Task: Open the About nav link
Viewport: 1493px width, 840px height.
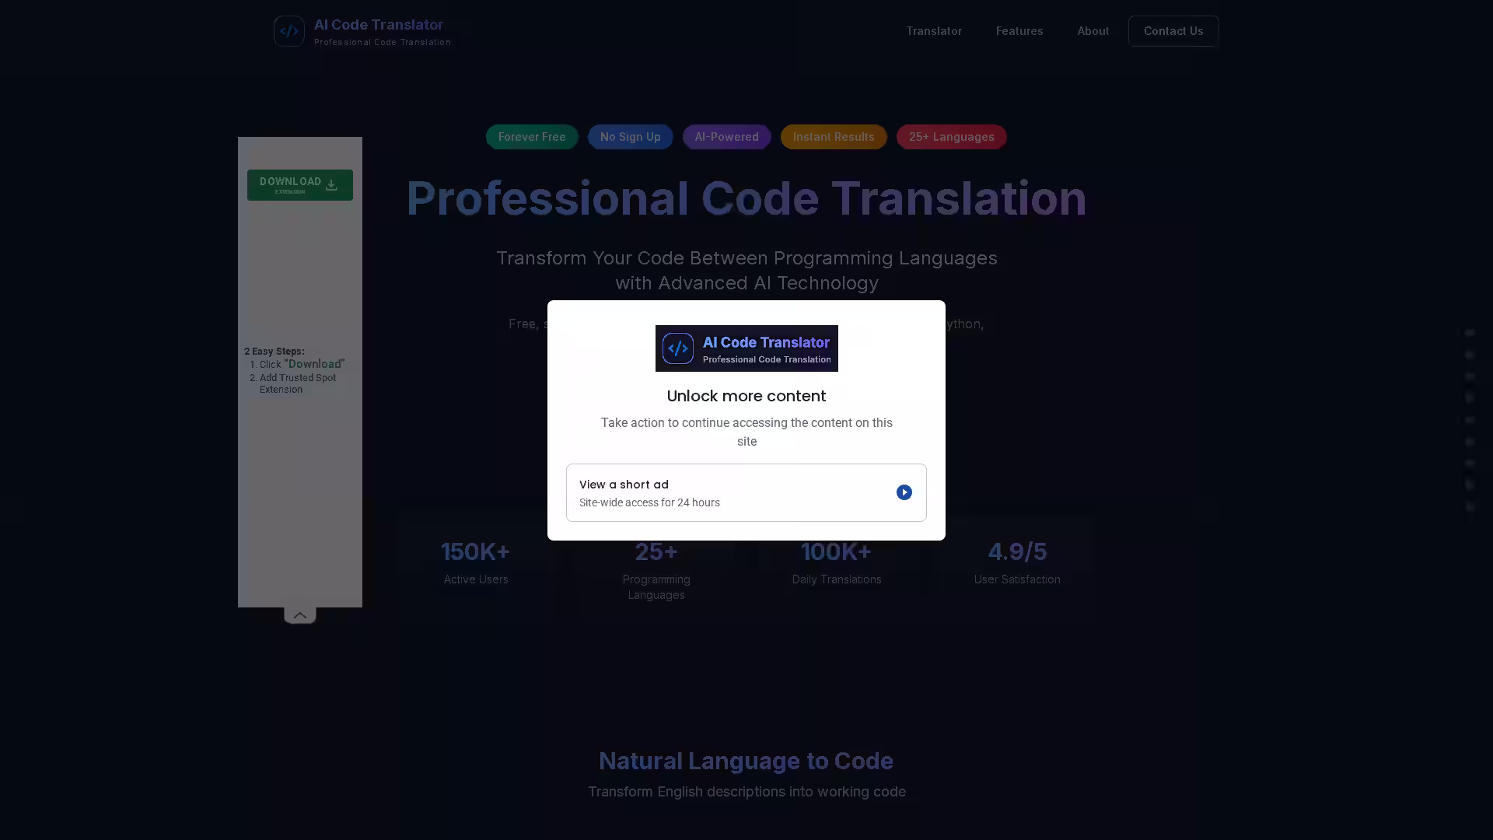Action: pyautogui.click(x=1093, y=31)
